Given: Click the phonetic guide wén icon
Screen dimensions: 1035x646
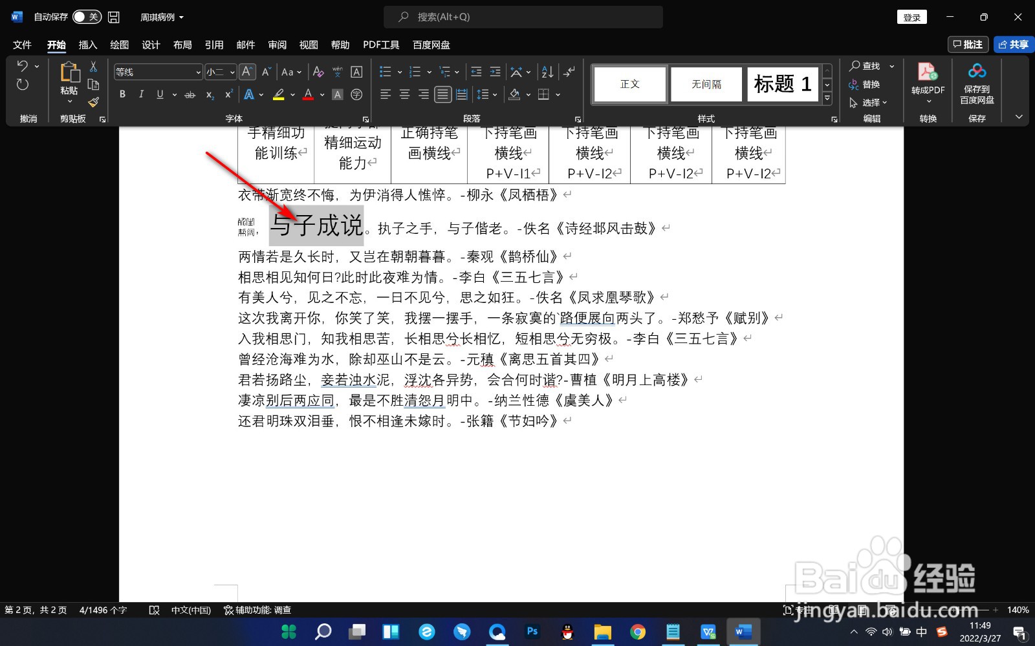Looking at the screenshot, I should coord(337,72).
